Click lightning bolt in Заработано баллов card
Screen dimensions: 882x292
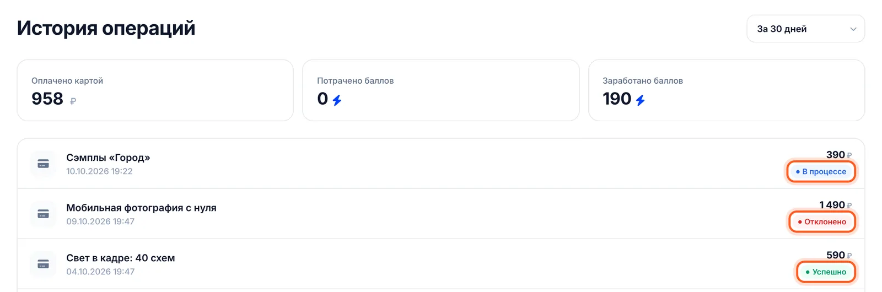click(x=640, y=100)
